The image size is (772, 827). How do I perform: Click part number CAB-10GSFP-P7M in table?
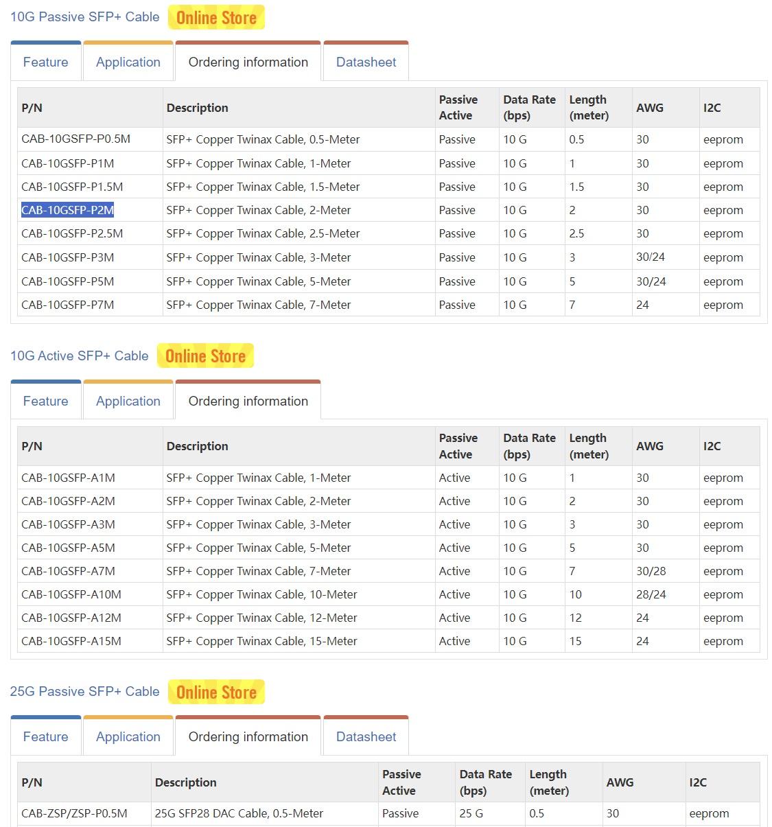[67, 305]
